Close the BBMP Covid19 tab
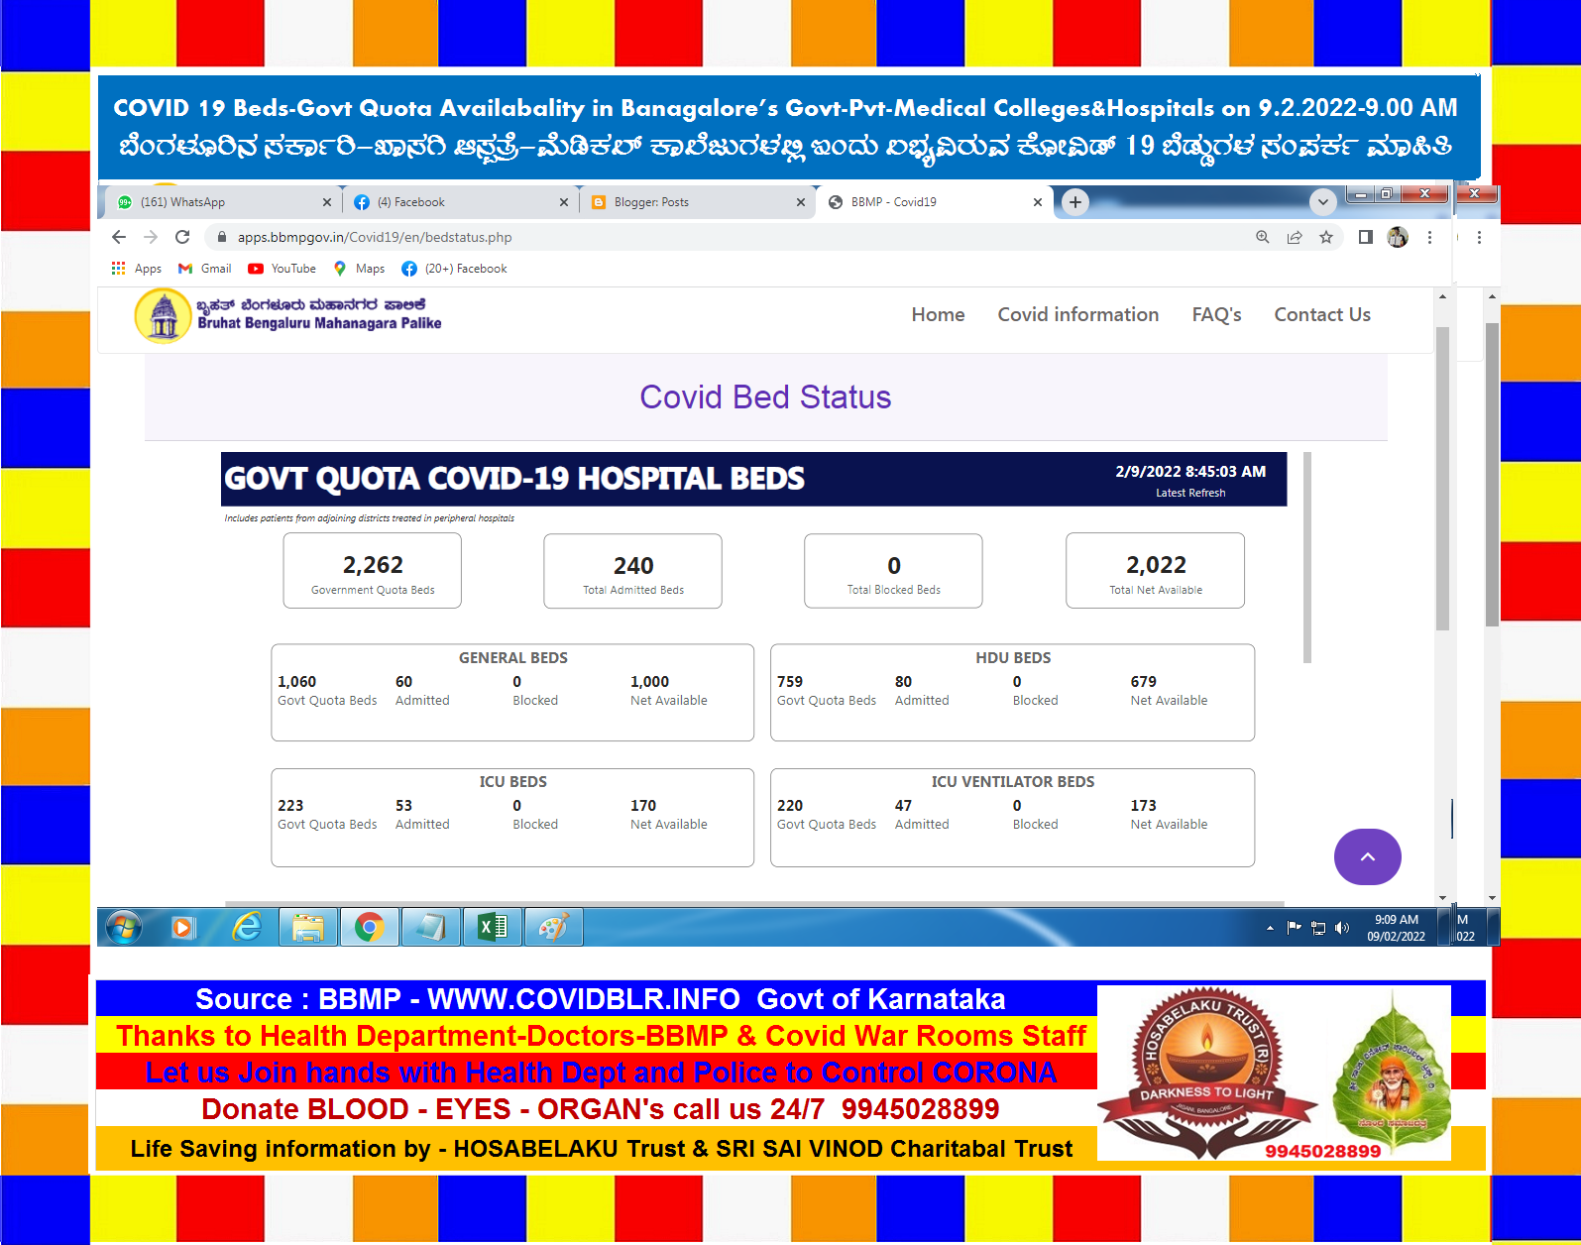This screenshot has width=1581, height=1245. (1038, 202)
